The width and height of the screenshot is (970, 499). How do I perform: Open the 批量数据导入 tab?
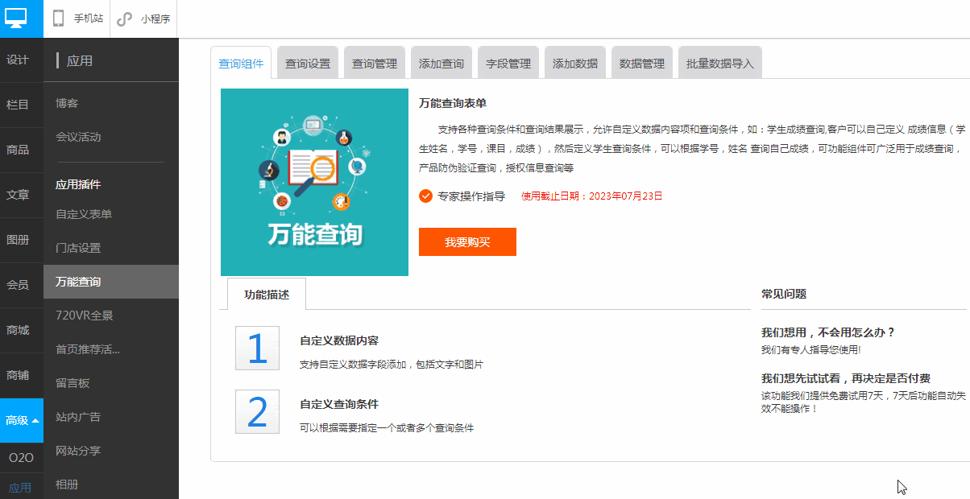coord(720,64)
